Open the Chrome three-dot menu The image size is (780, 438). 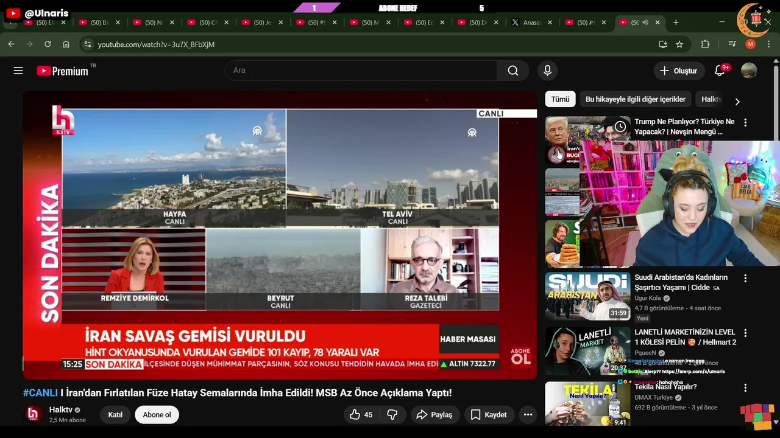tap(768, 44)
